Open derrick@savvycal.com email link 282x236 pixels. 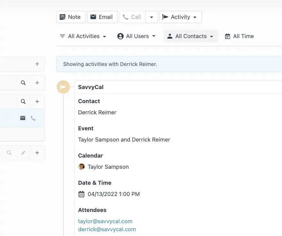coord(107,229)
